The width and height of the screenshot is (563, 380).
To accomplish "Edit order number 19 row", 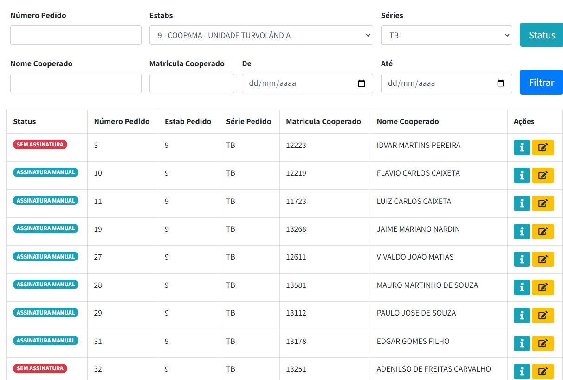I will [x=543, y=232].
